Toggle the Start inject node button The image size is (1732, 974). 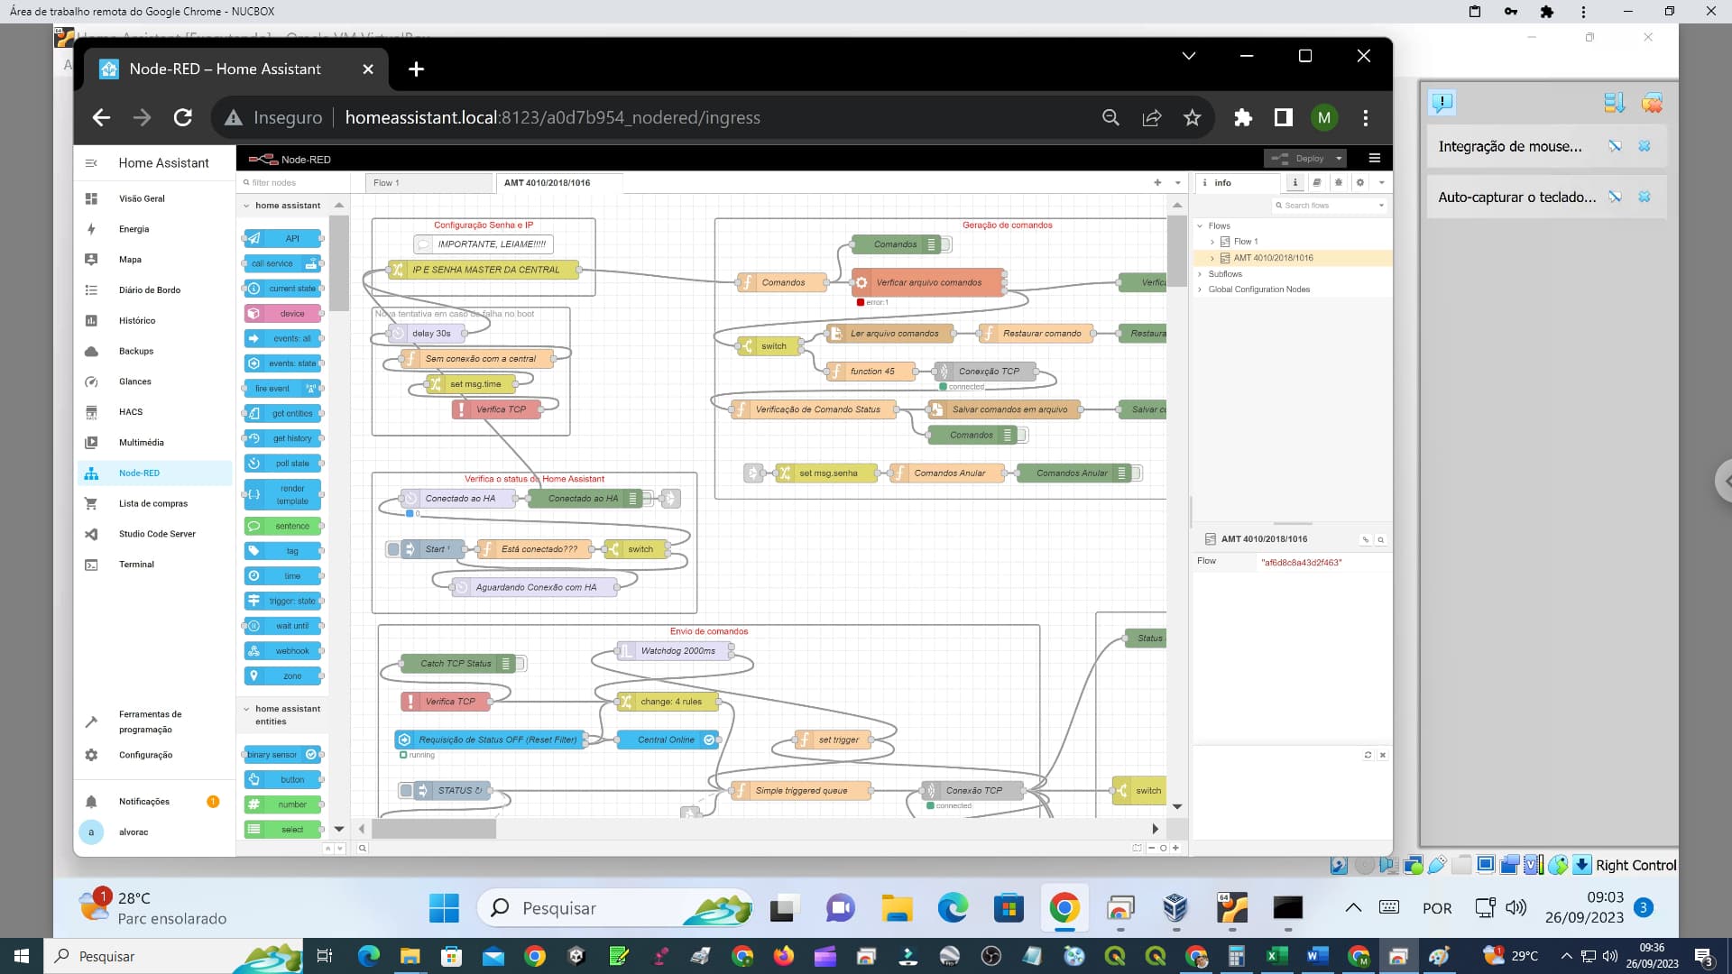pos(393,549)
